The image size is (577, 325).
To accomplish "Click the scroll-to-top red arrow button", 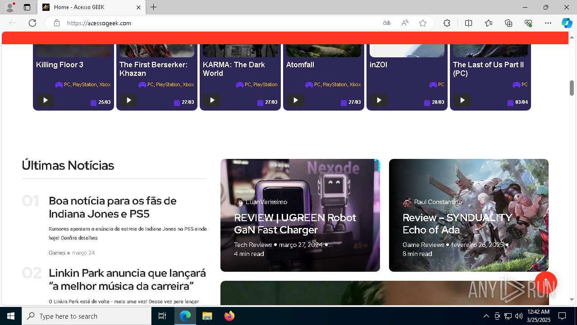I will [546, 283].
